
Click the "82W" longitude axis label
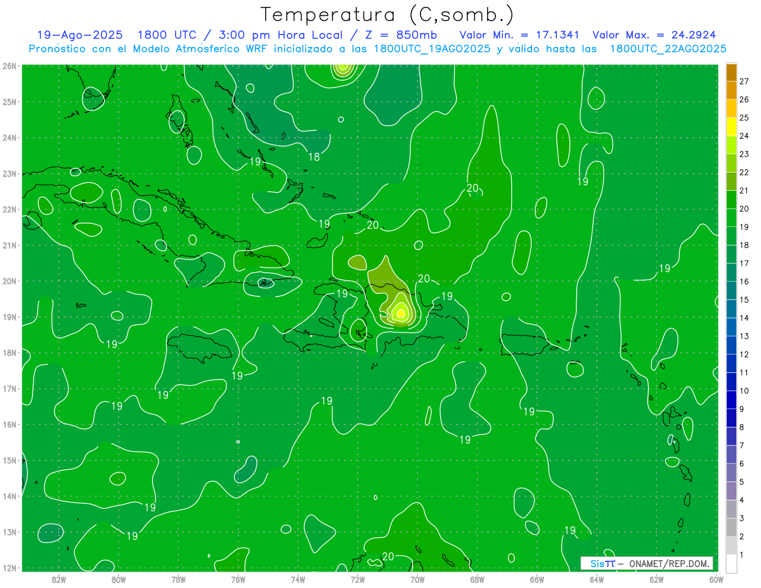coord(58,578)
